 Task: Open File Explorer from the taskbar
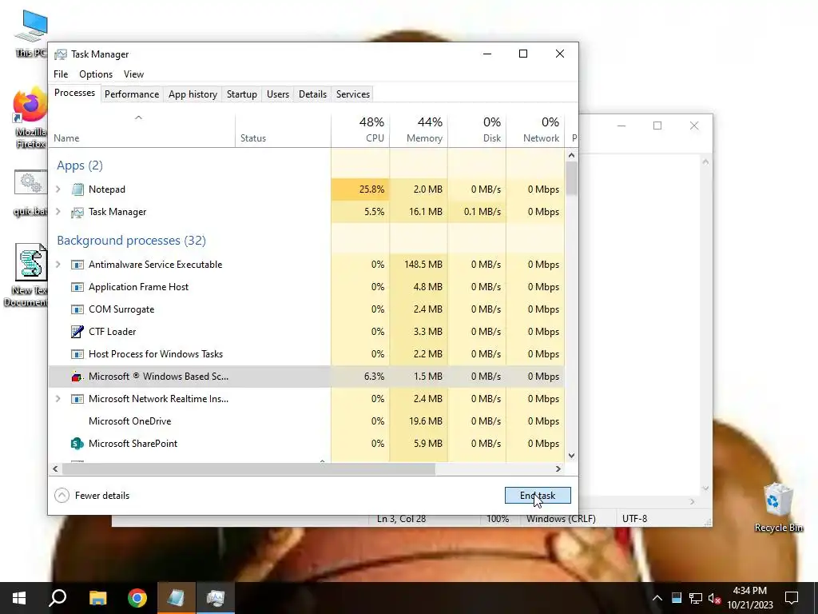(97, 598)
